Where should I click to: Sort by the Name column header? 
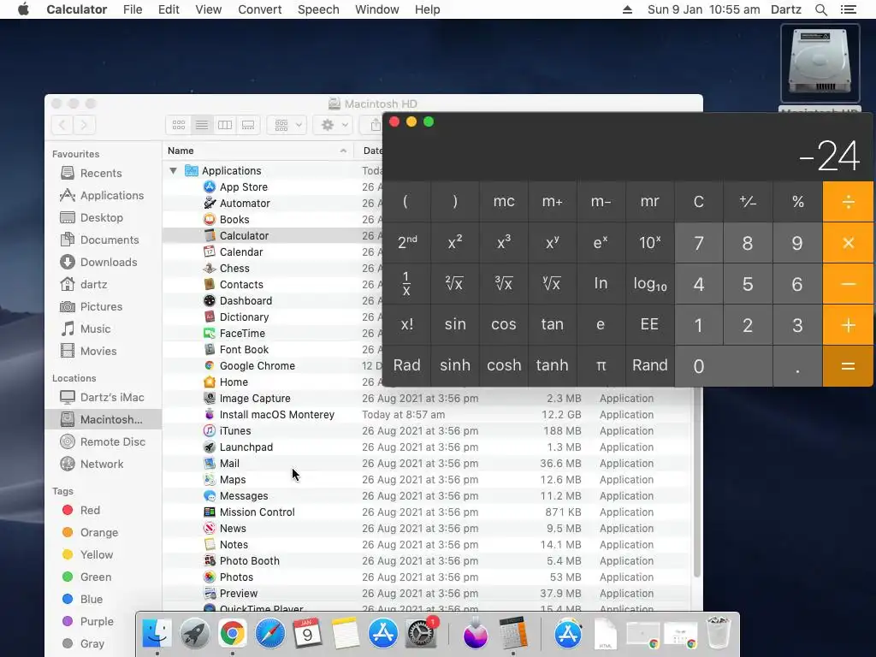(257, 151)
